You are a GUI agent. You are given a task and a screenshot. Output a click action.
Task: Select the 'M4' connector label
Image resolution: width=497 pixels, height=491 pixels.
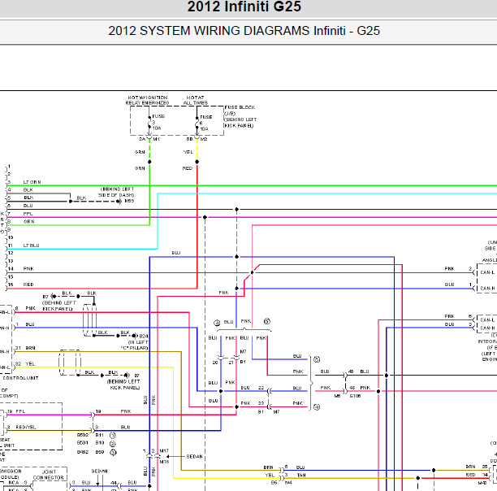(x=288, y=482)
